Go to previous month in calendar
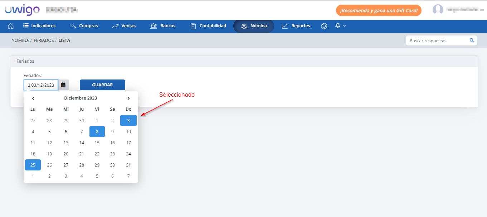 click(x=33, y=98)
